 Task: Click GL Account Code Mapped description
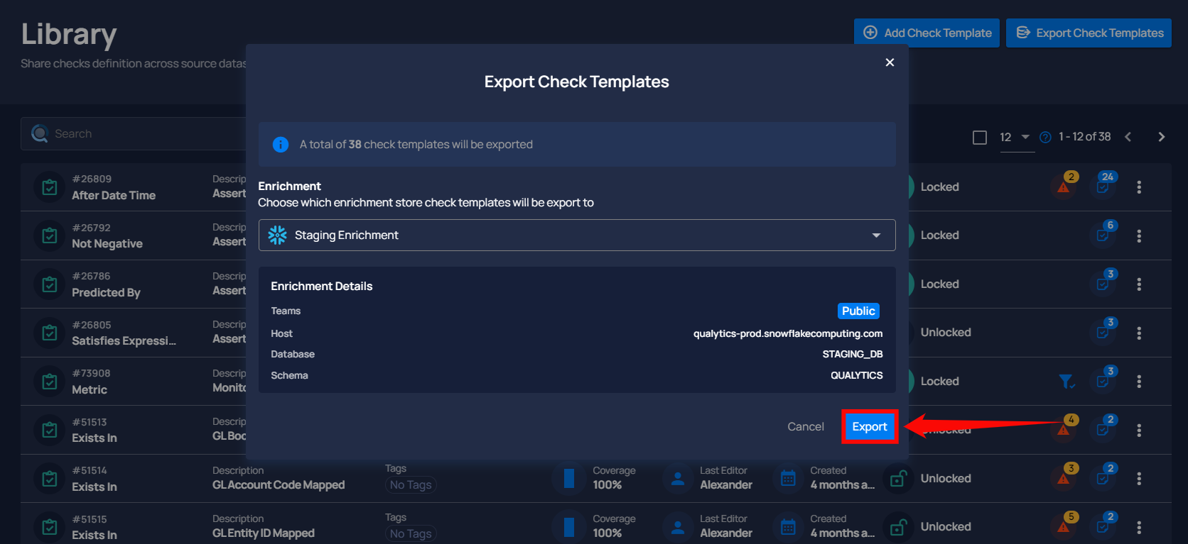pyautogui.click(x=279, y=485)
